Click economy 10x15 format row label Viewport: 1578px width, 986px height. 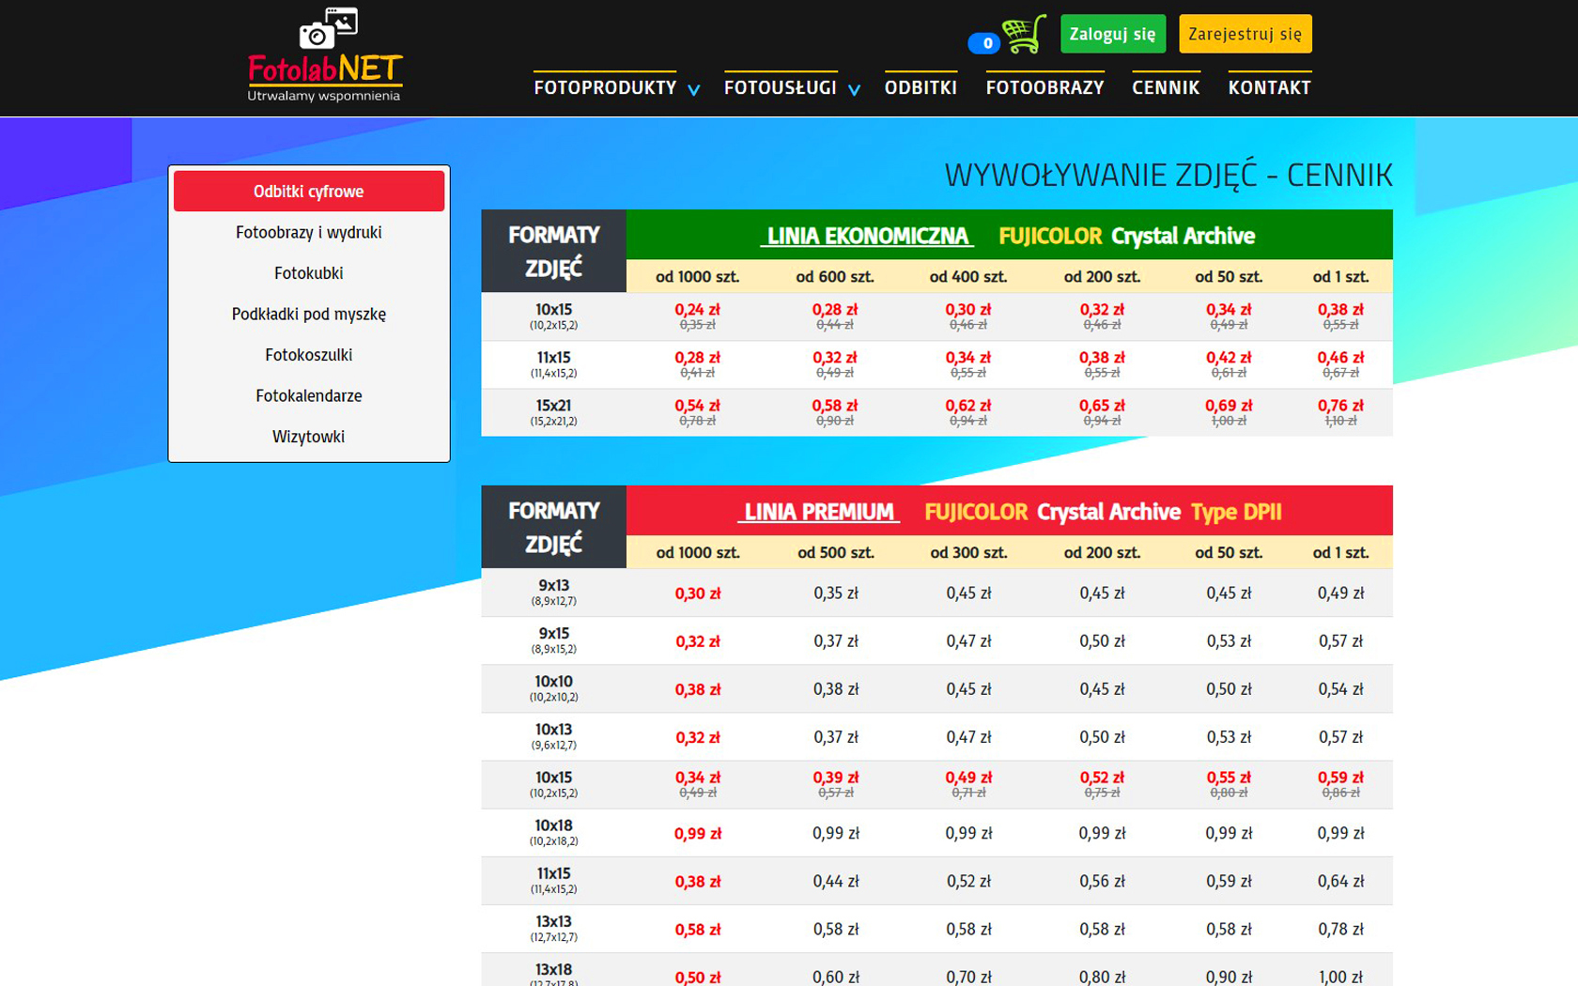[x=554, y=316]
